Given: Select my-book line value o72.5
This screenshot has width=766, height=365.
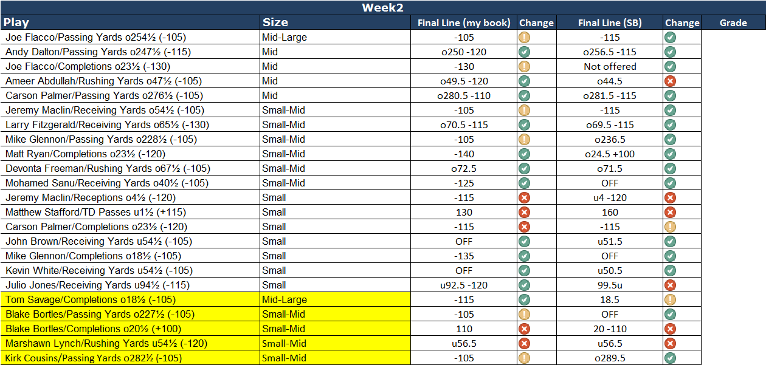Looking at the screenshot, I should click(464, 168).
